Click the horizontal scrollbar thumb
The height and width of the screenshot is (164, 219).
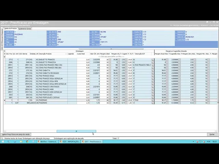[x=76, y=131]
